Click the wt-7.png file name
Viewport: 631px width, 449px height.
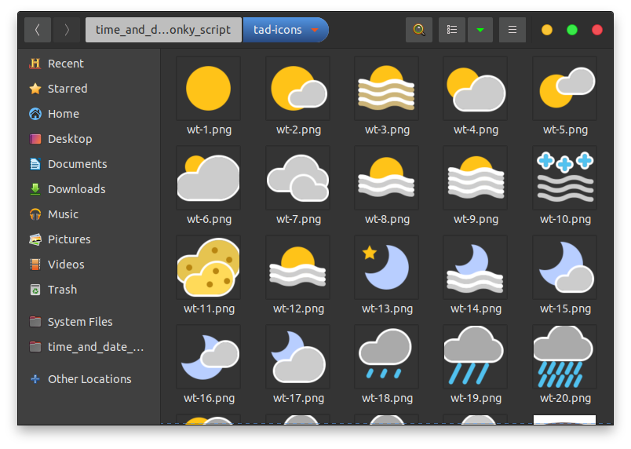click(x=298, y=219)
